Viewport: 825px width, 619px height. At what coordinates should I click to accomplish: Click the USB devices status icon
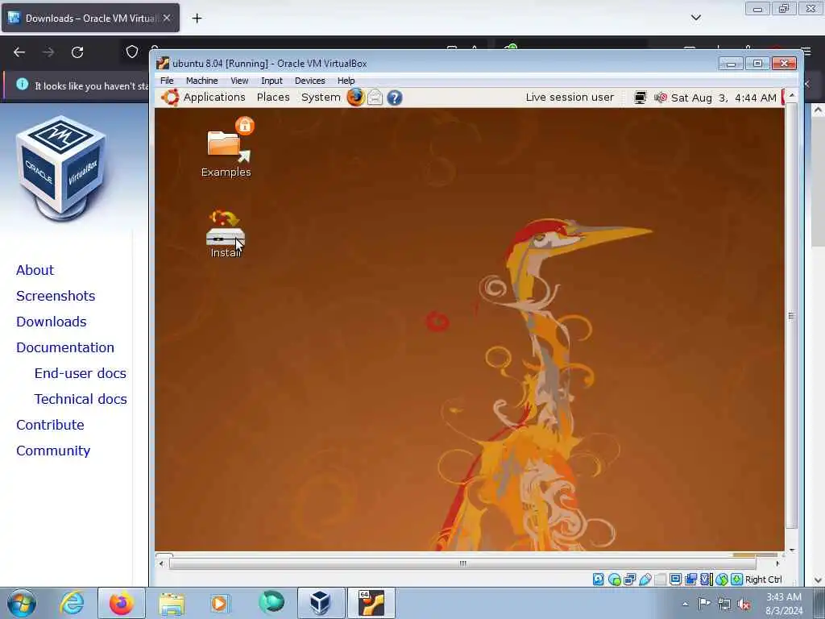click(645, 580)
